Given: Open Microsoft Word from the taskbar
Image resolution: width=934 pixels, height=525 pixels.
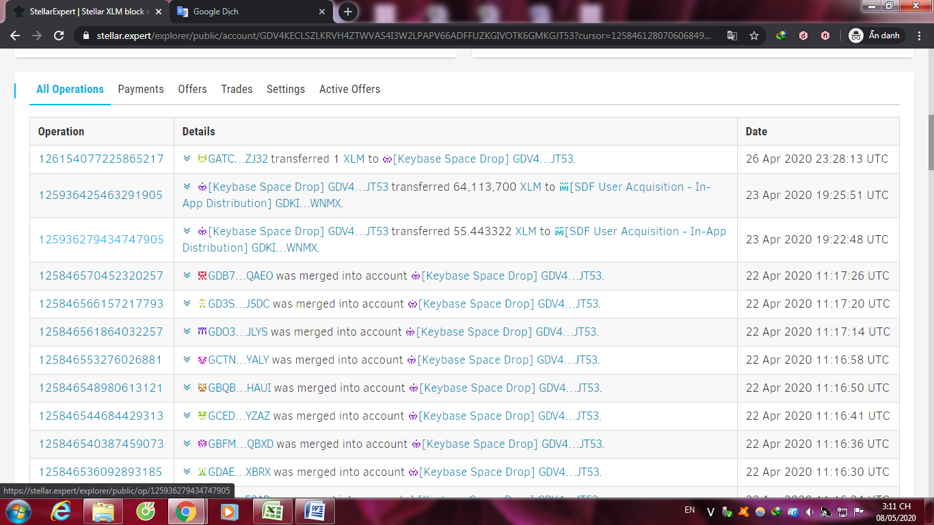Looking at the screenshot, I should point(314,511).
